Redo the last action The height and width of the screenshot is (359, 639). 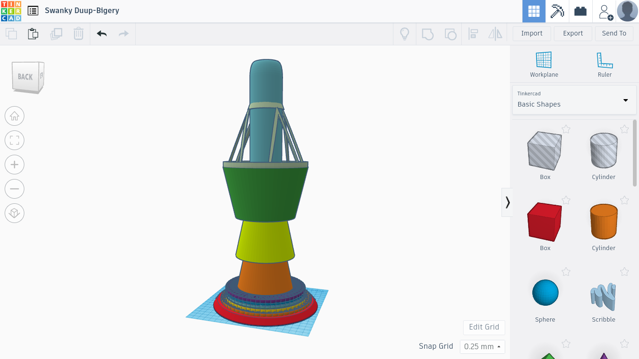tap(123, 34)
